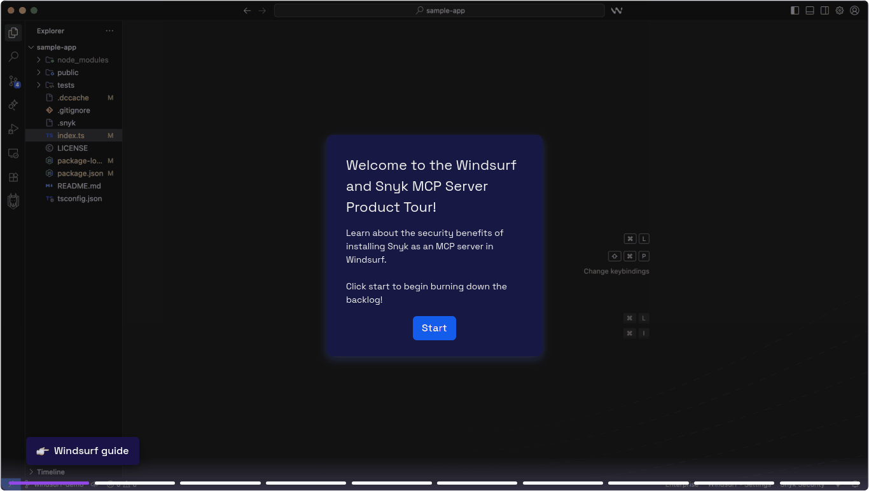Click the Start button in tour dialog
The width and height of the screenshot is (869, 491).
click(434, 328)
